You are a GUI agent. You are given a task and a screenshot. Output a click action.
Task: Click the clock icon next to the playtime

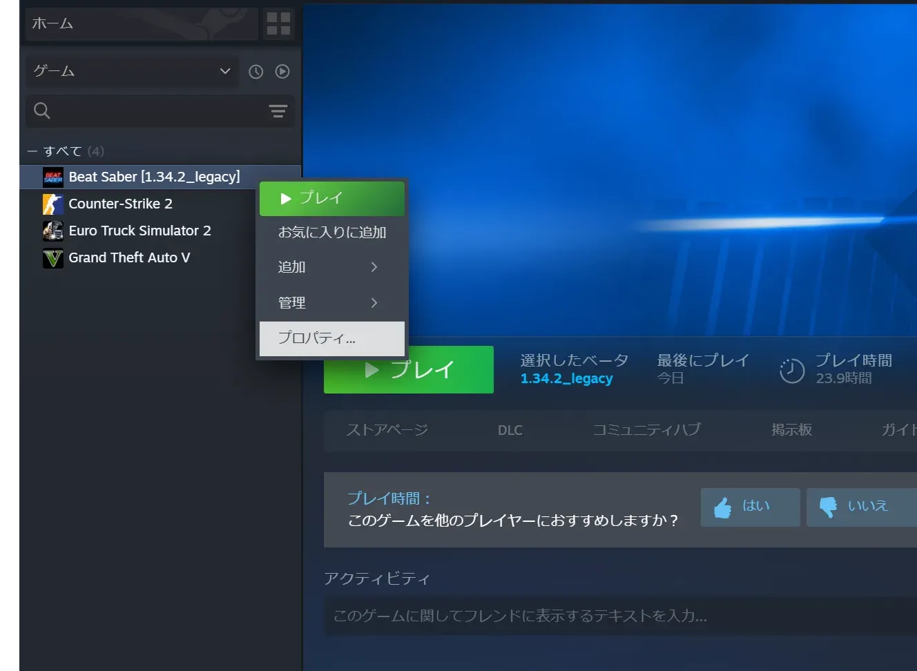(791, 370)
